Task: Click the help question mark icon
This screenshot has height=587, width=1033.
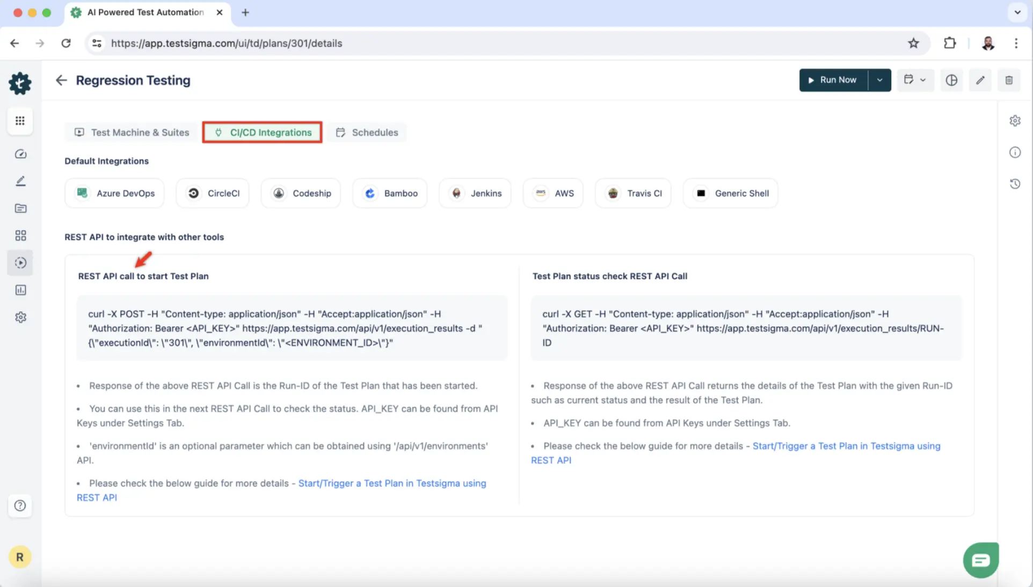Action: click(x=20, y=505)
